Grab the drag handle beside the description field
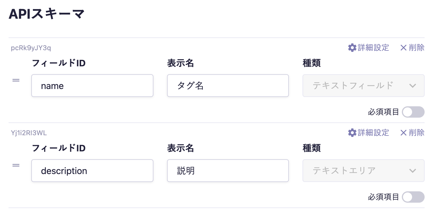 pyautogui.click(x=16, y=165)
